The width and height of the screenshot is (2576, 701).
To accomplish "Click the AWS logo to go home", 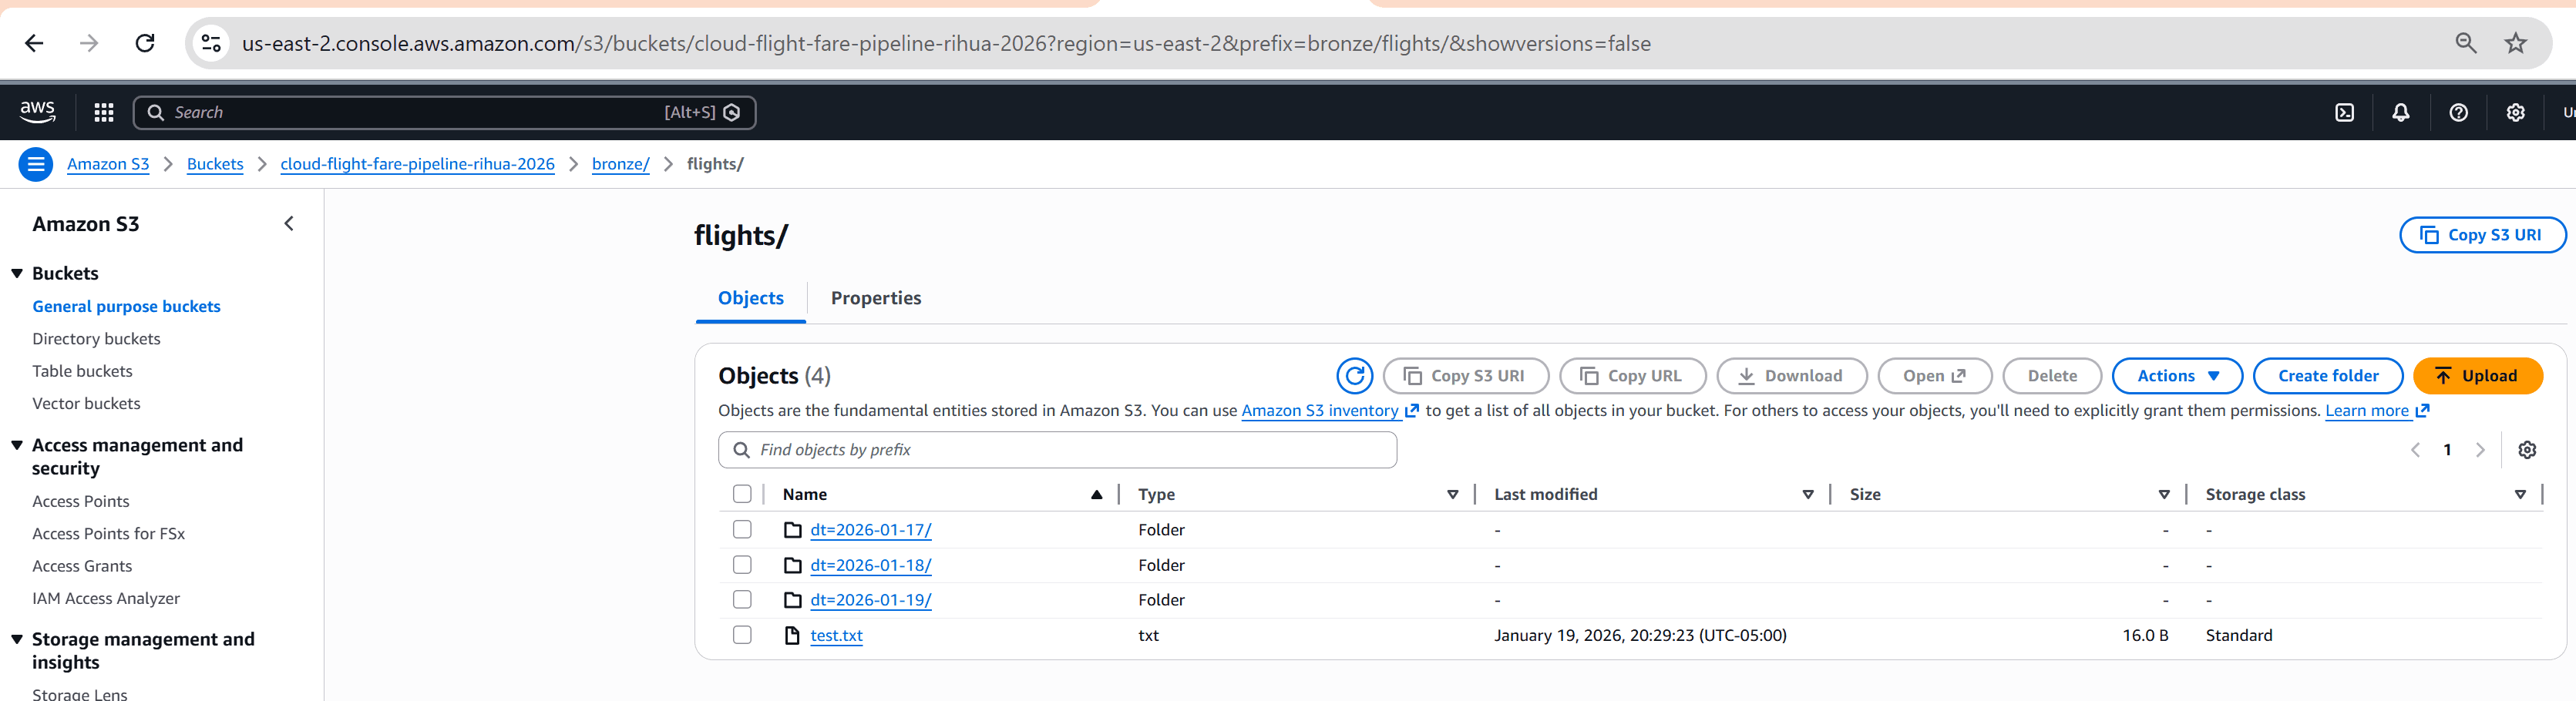I will [x=37, y=112].
